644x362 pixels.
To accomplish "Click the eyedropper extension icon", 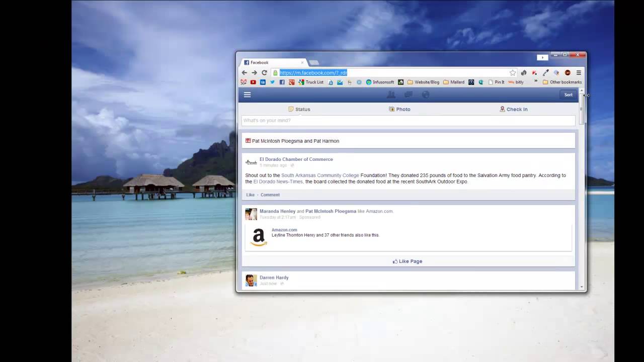I will tap(545, 73).
